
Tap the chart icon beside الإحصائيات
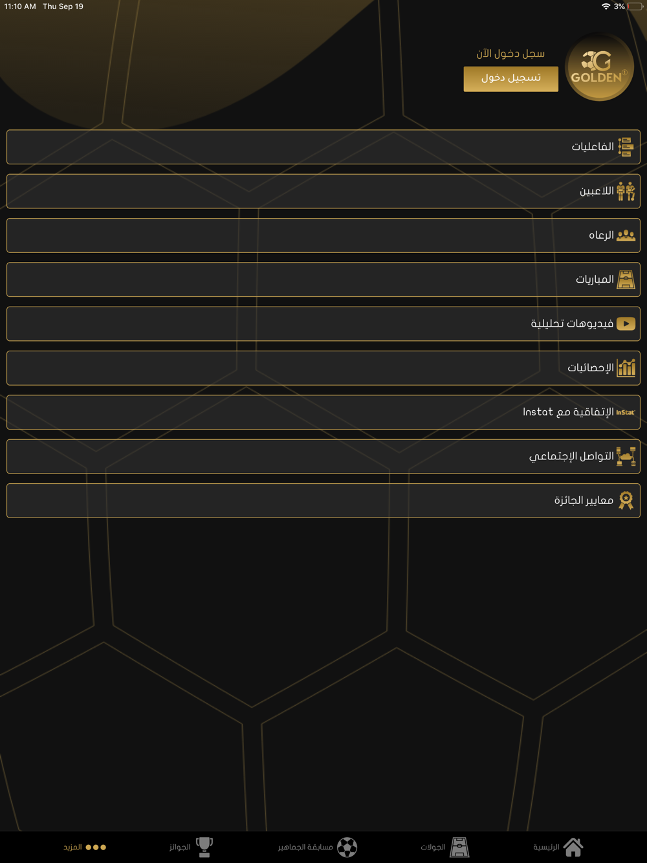[626, 367]
